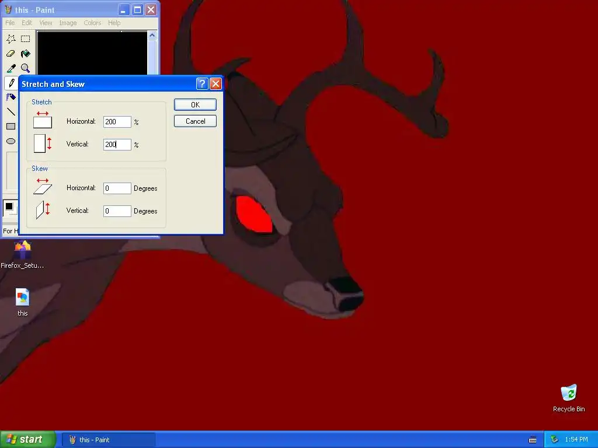The height and width of the screenshot is (448, 598).
Task: Choose the Fill With Color bucket tool
Action: click(x=26, y=54)
